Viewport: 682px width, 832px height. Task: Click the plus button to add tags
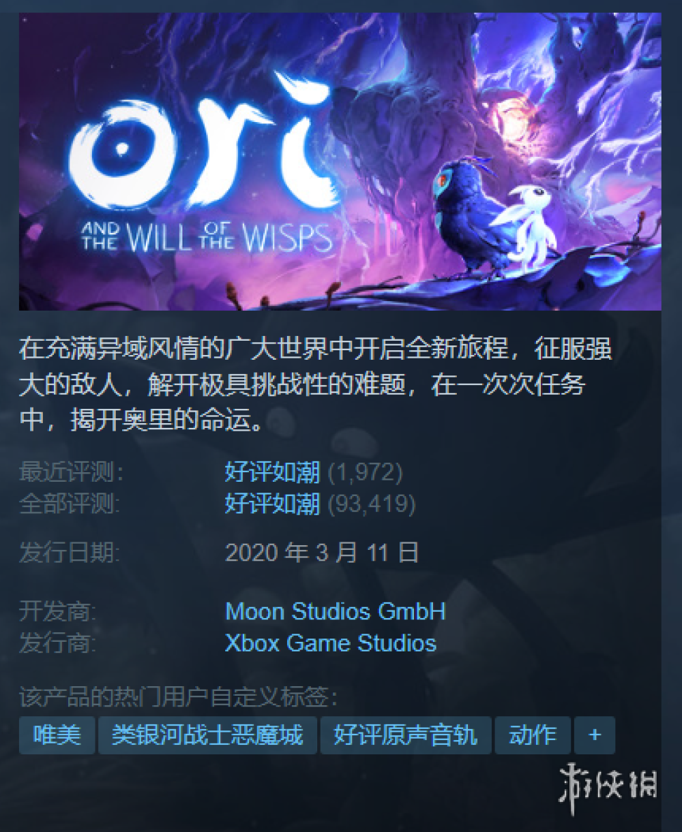[x=595, y=735]
